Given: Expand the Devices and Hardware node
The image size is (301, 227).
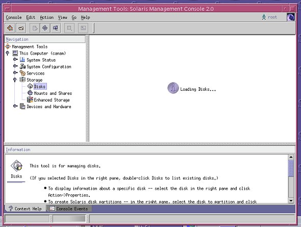Looking at the screenshot, I should 15,106.
